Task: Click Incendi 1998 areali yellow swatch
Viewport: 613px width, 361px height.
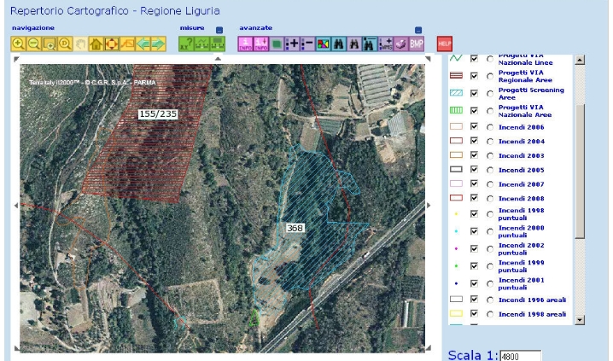Action: (x=456, y=313)
